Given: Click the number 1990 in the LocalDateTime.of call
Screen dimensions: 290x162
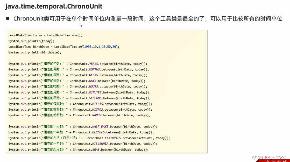Looking at the screenshot, I should [88, 47].
